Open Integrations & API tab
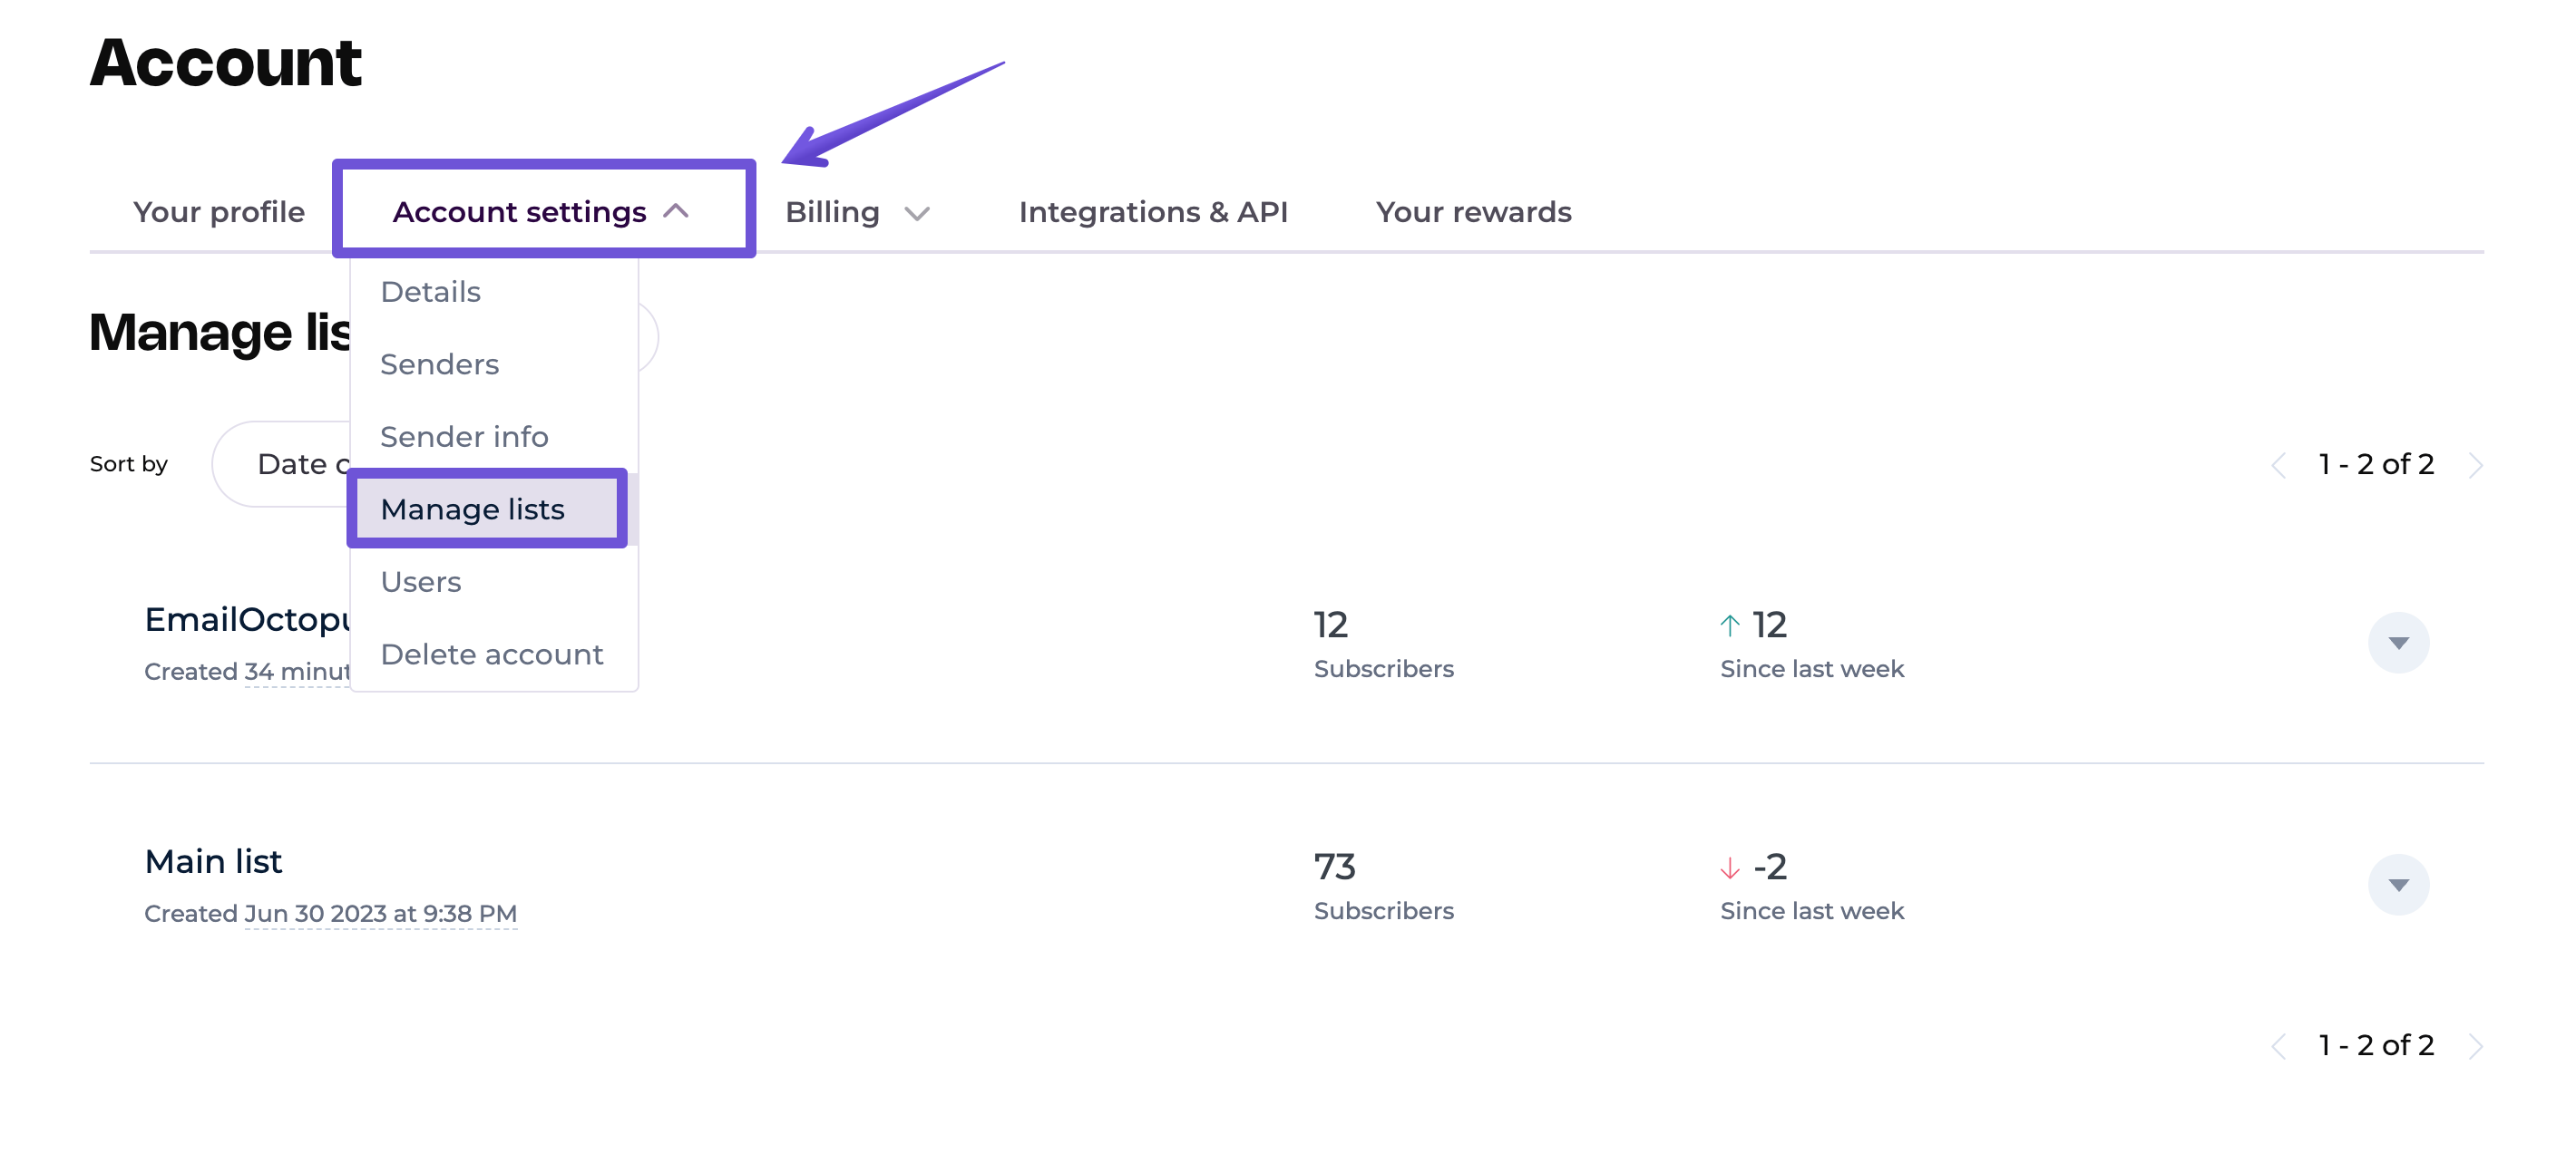 click(1152, 212)
